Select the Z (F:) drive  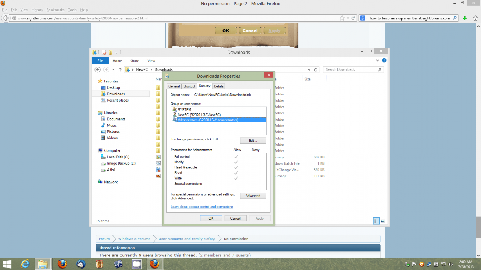[111, 169]
